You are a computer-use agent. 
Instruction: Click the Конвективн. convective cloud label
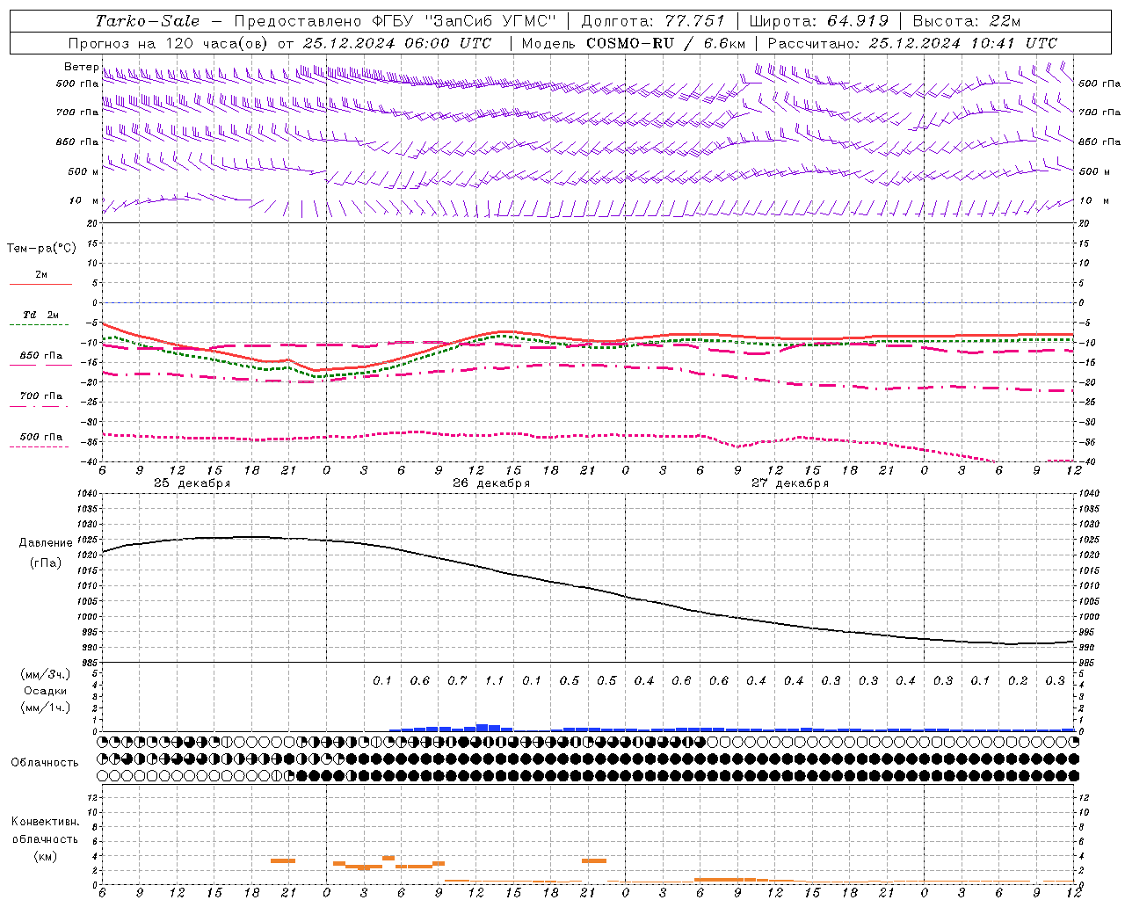pos(45,822)
